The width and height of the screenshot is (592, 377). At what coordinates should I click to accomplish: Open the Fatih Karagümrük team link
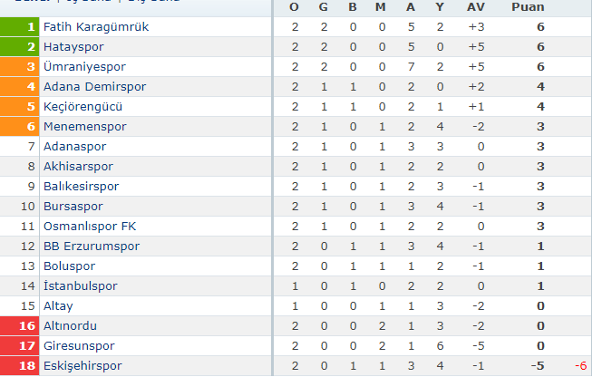pyautogui.click(x=96, y=27)
